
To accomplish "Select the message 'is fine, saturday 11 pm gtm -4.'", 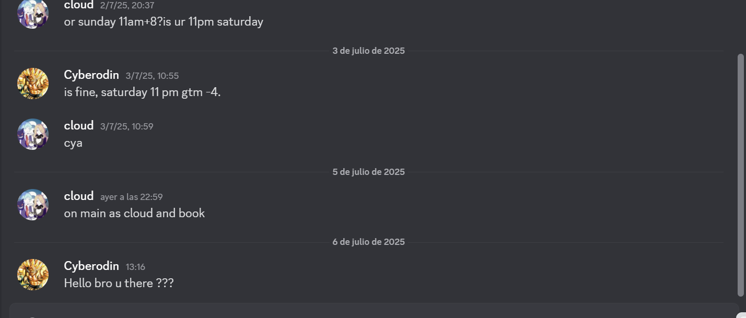I will pos(142,92).
